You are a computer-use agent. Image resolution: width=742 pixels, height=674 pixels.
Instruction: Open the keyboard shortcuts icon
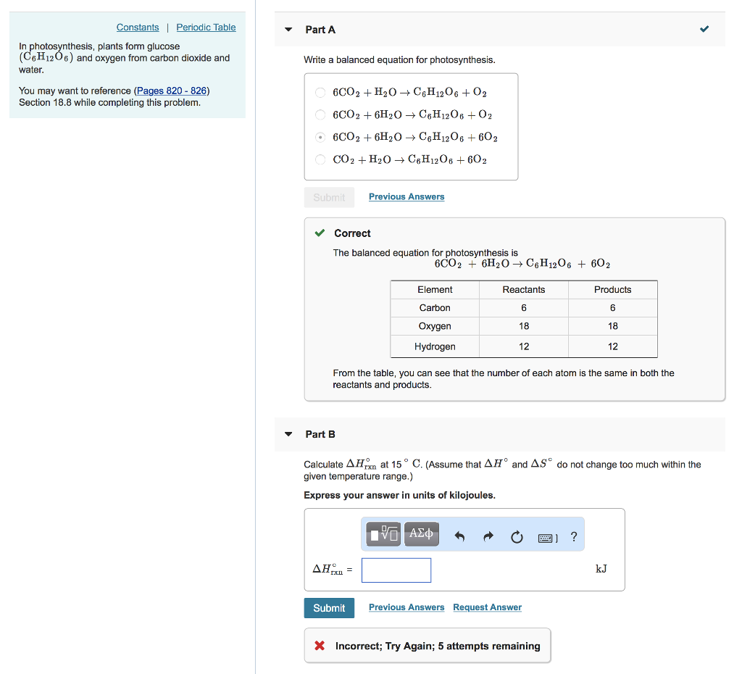pos(548,538)
